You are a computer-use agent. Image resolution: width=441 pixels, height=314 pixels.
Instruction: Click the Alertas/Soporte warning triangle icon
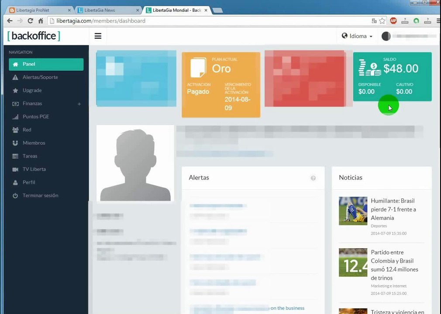[15, 77]
